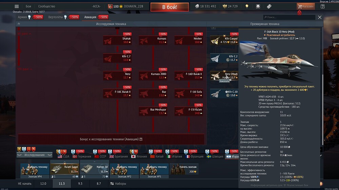Switch to the Вертолеты tab
Image resolution: width=339 pixels, height=190 pixels.
56,17
